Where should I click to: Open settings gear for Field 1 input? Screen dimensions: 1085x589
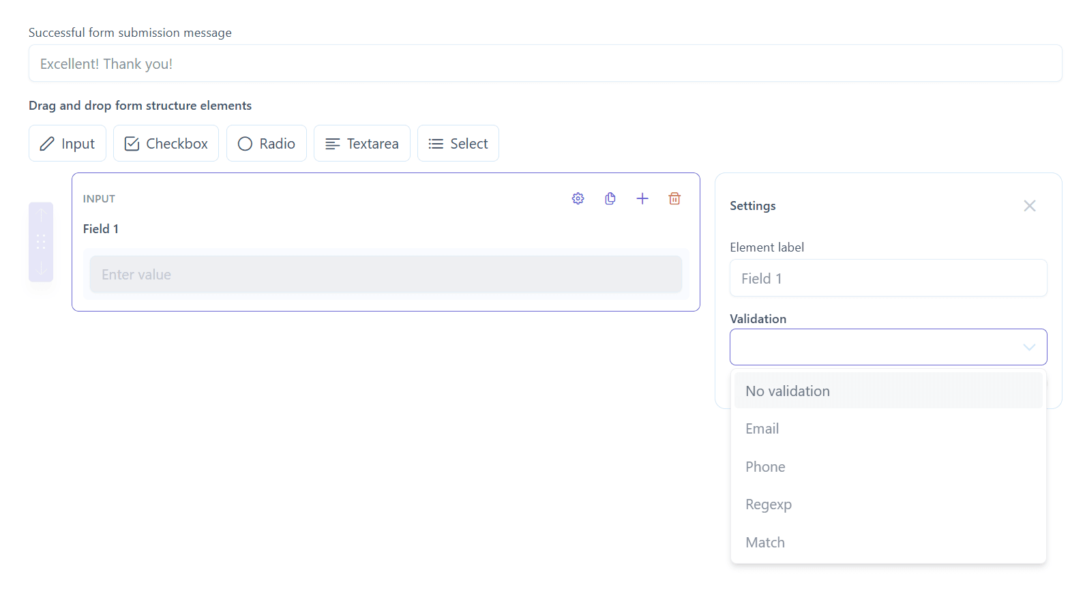(578, 198)
